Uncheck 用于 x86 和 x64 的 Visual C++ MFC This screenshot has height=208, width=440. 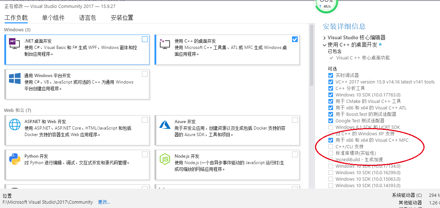coord(331,140)
